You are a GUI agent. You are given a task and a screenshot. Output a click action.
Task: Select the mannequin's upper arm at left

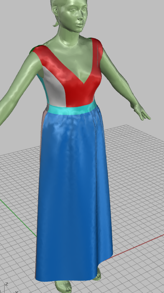(24, 79)
